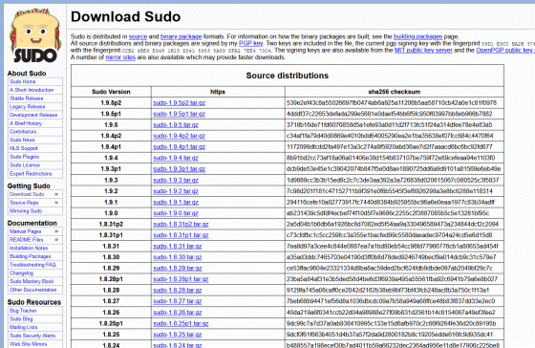This screenshot has height=348, width=535.
Task: Click the Sudo sandwich logo
Action: 35,36
